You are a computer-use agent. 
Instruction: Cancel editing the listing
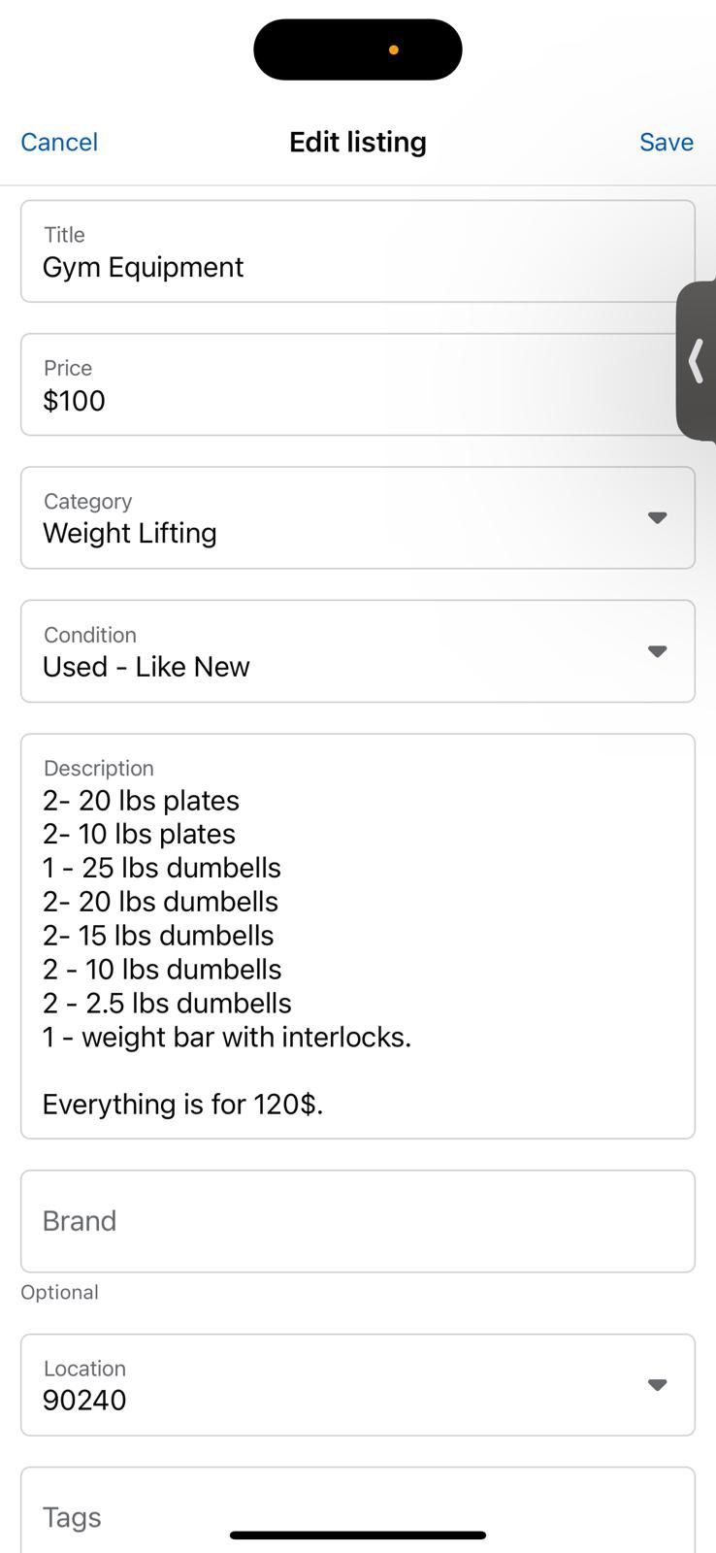pyautogui.click(x=59, y=142)
